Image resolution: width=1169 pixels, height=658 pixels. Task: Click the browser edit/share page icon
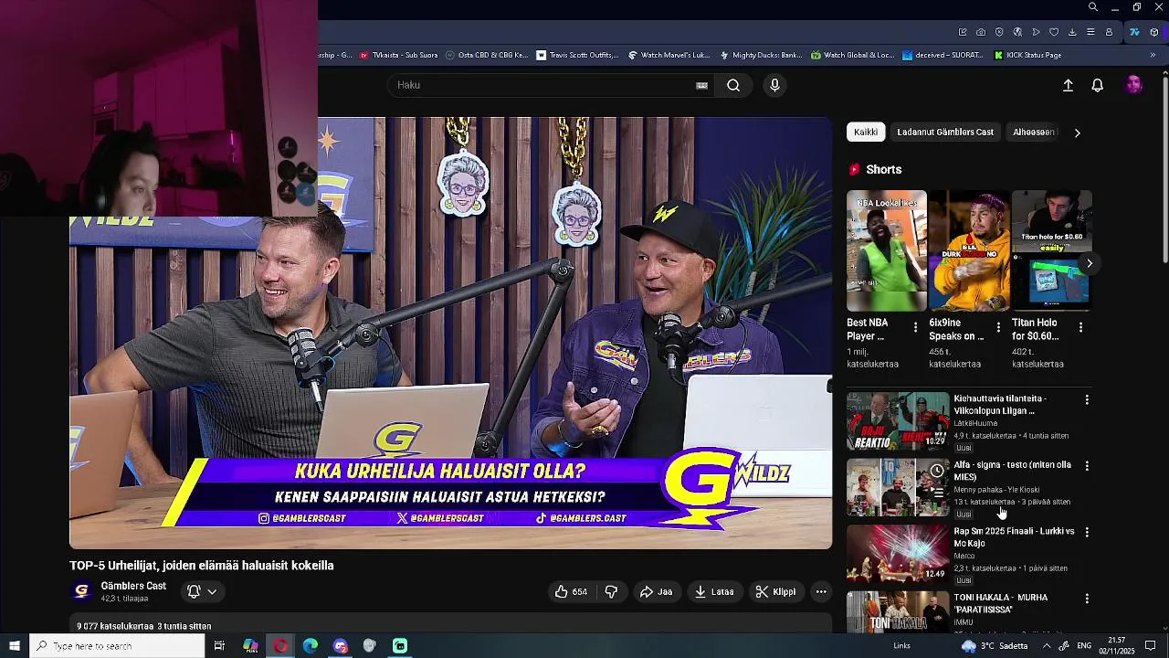click(x=963, y=32)
